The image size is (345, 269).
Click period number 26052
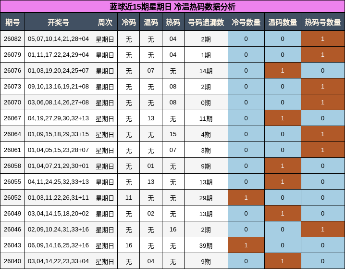(12, 197)
